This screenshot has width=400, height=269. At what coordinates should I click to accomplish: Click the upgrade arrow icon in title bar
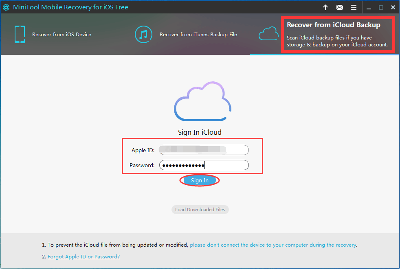(x=325, y=7)
